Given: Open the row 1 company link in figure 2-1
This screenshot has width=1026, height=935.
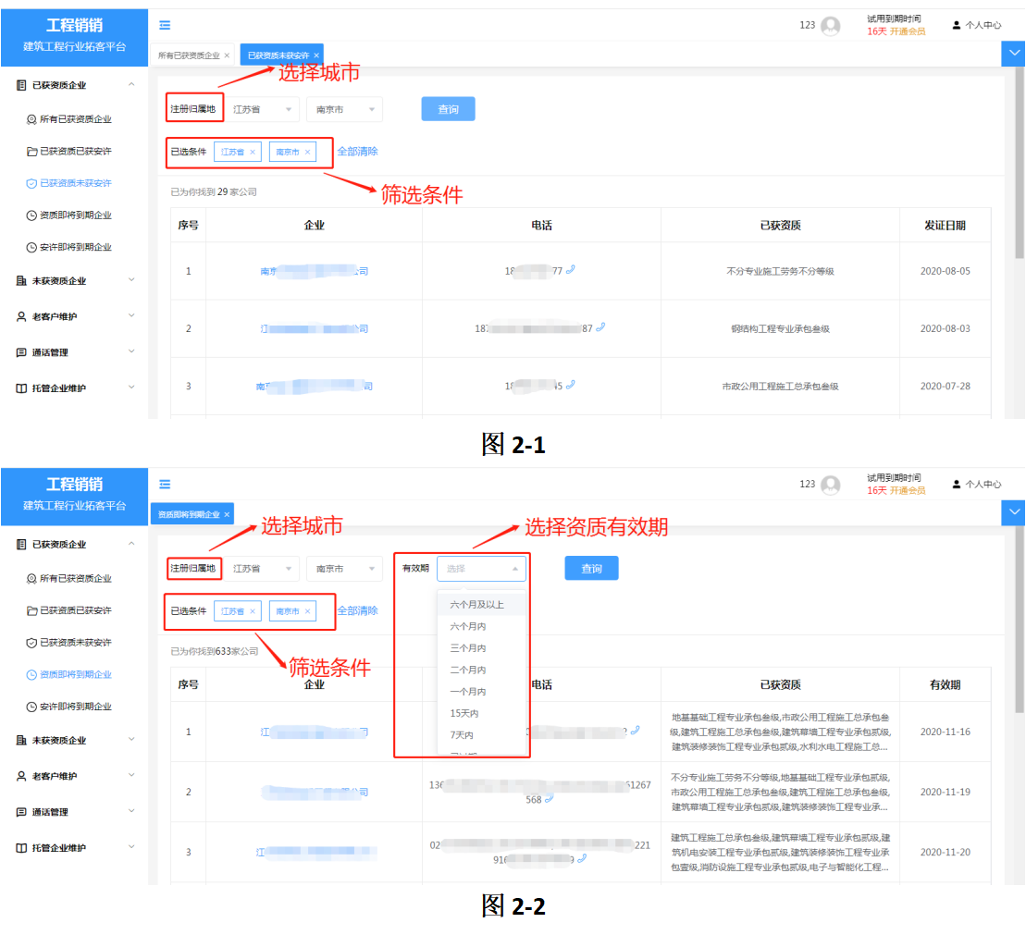Looking at the screenshot, I should (x=314, y=271).
